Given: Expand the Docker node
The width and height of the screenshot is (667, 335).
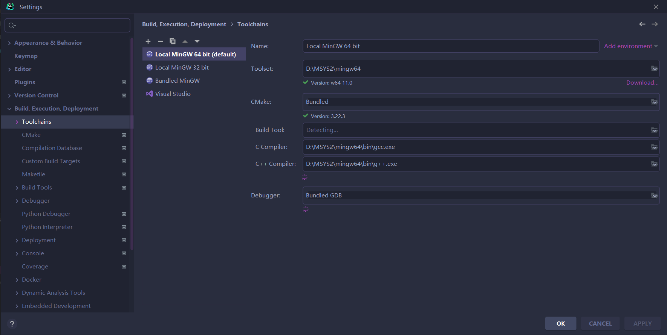Looking at the screenshot, I should [17, 280].
